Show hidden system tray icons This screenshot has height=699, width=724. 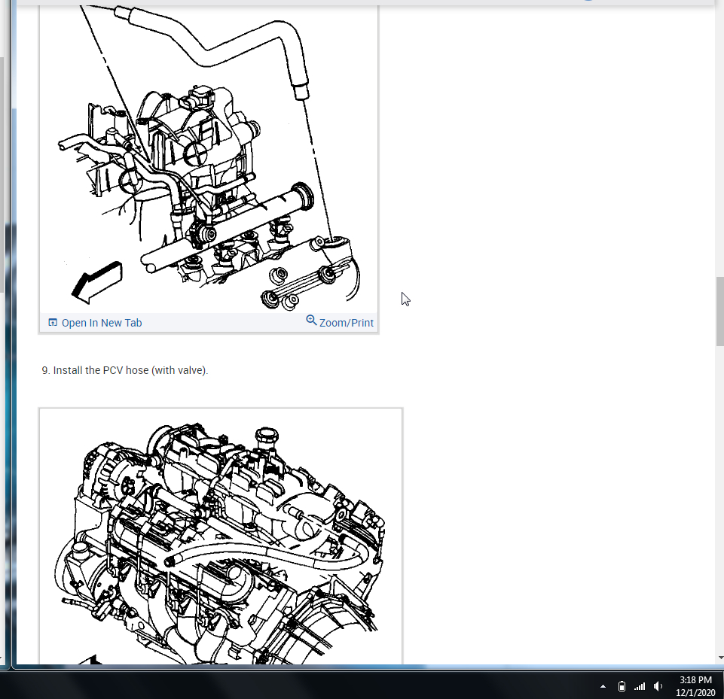pos(603,686)
